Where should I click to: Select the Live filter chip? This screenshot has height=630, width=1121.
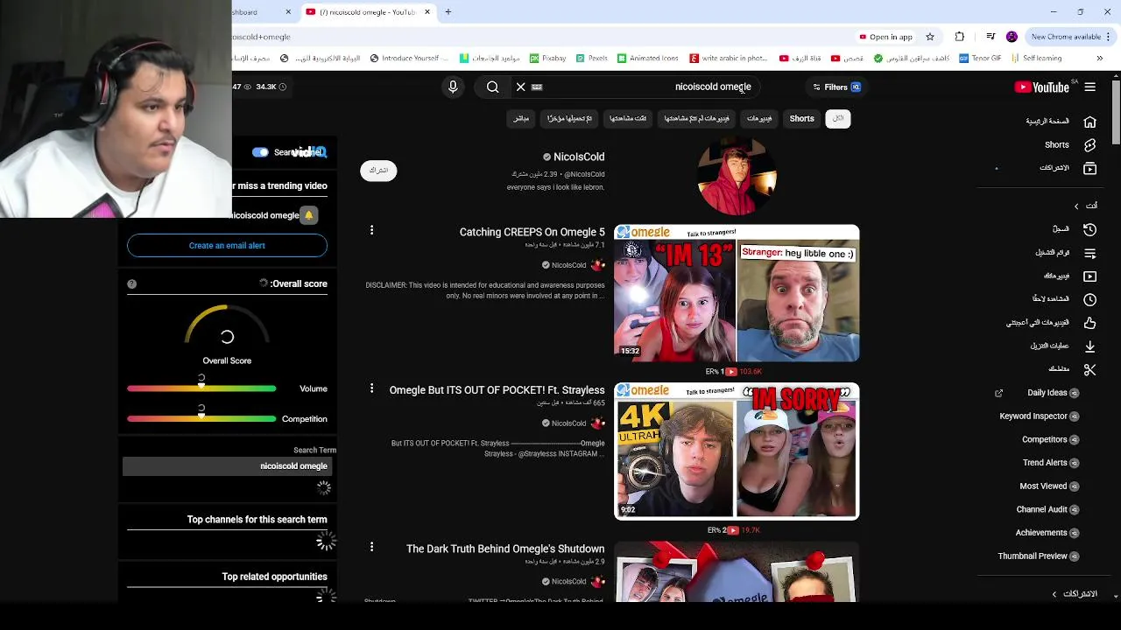[x=521, y=118]
